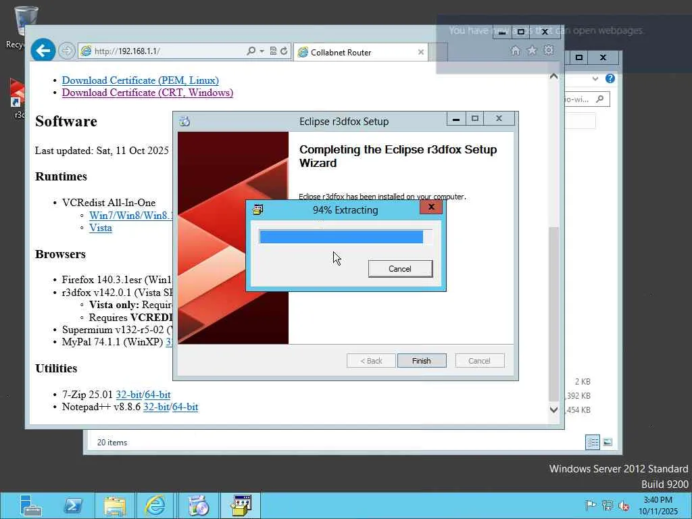The height and width of the screenshot is (519, 692).
Task: Click Finish in r3dfox Setup wizard
Action: [x=422, y=361]
